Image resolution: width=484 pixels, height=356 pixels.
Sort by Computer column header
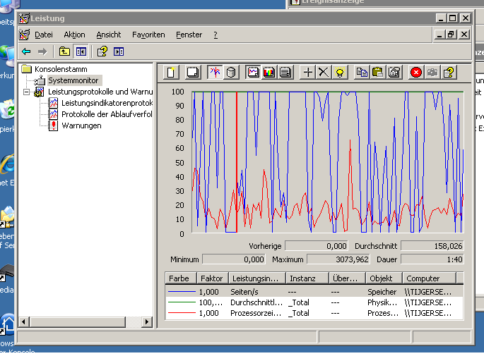click(x=430, y=278)
